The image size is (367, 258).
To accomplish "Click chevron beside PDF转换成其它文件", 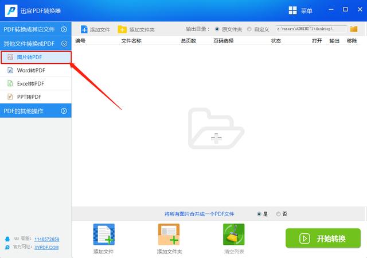I will pos(64,29).
